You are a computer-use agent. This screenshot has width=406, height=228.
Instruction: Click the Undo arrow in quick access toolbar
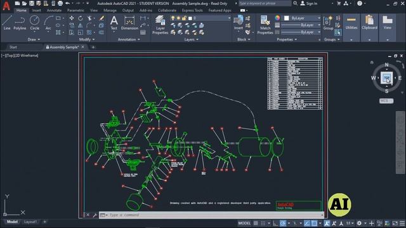[x=68, y=3]
